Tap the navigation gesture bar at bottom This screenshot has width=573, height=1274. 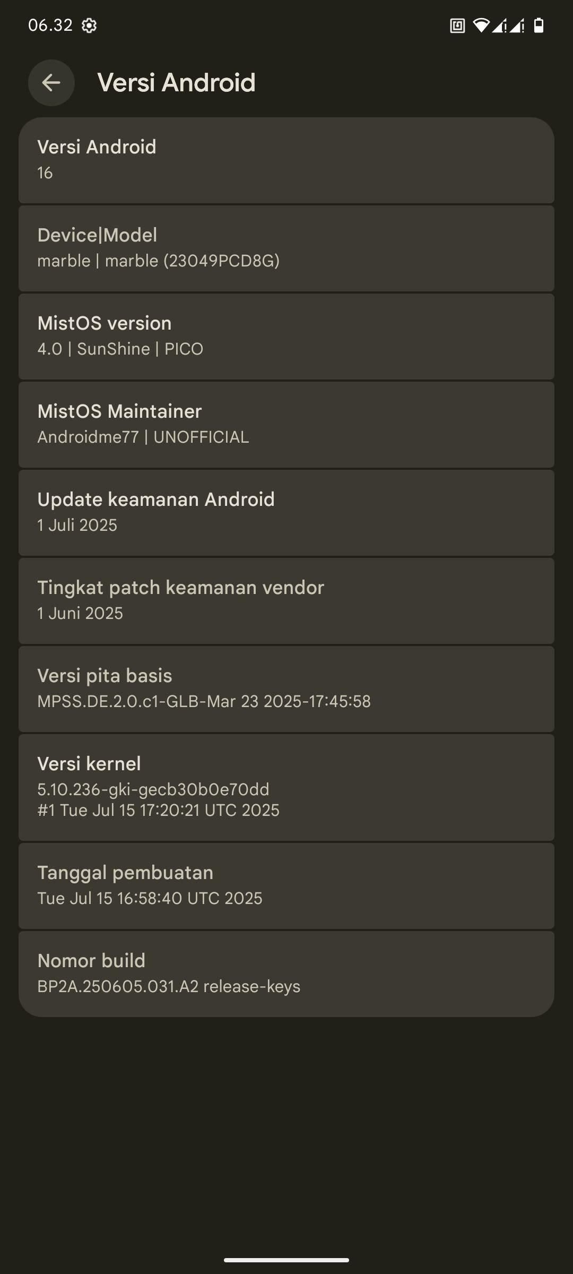(x=286, y=1260)
